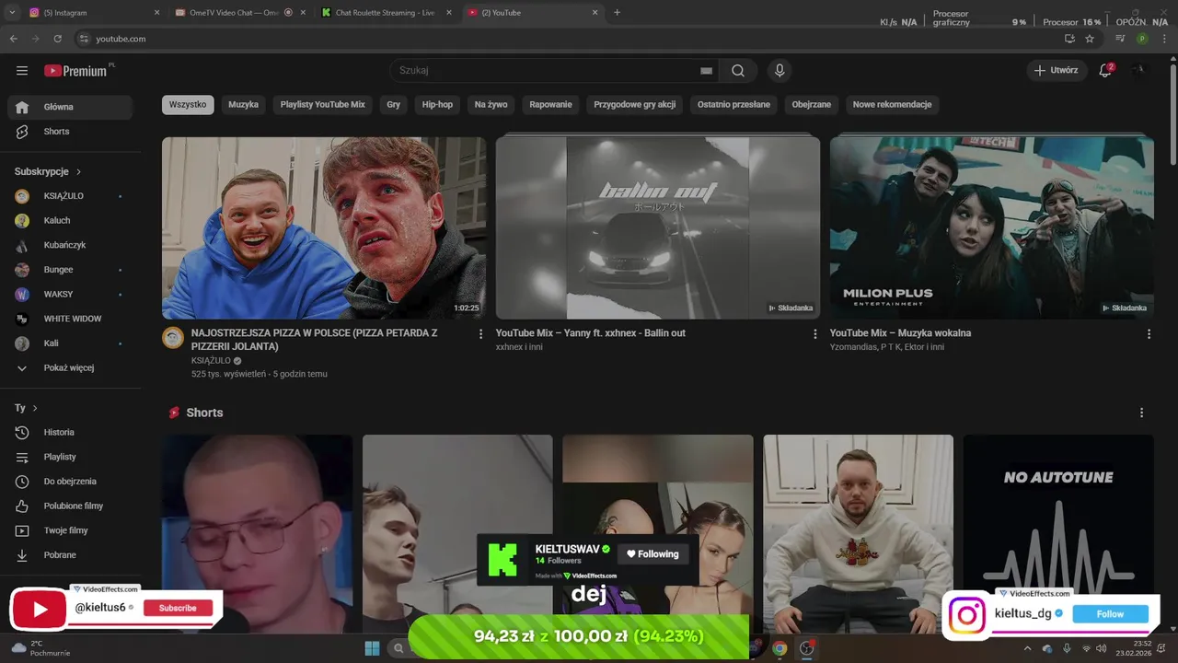Screen dimensions: 1178x663
Task: Click the Polubione filmy thumbs-up icon
Action: click(22, 506)
